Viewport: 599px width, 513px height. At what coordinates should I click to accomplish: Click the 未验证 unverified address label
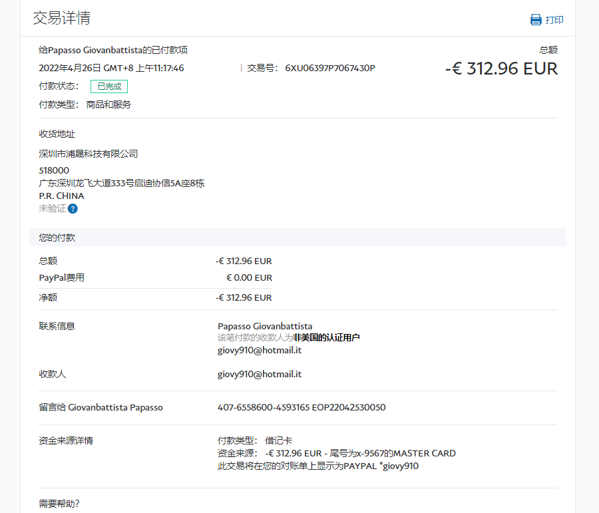[x=53, y=208]
